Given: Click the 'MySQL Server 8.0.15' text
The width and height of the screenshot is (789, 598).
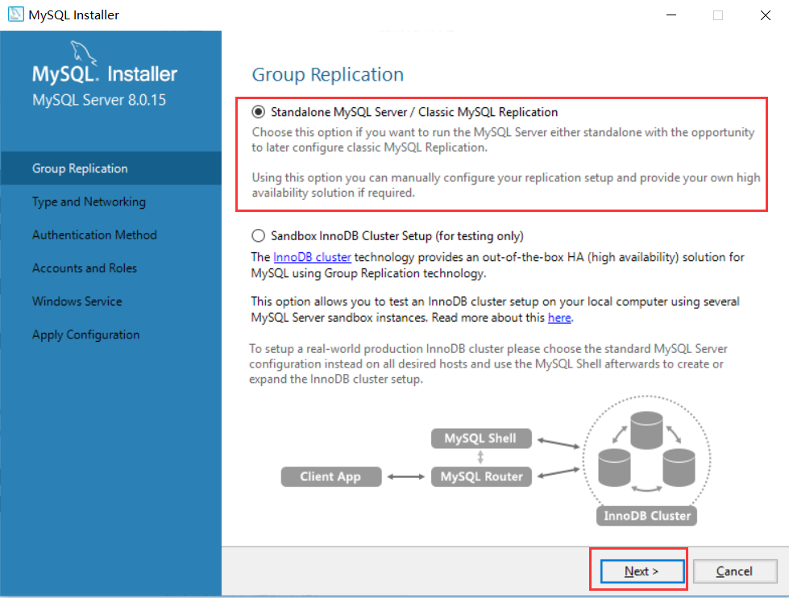Looking at the screenshot, I should point(99,100).
